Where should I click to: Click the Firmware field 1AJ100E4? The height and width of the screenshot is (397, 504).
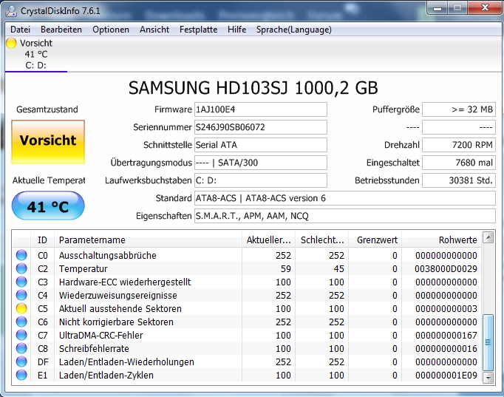[x=261, y=109]
